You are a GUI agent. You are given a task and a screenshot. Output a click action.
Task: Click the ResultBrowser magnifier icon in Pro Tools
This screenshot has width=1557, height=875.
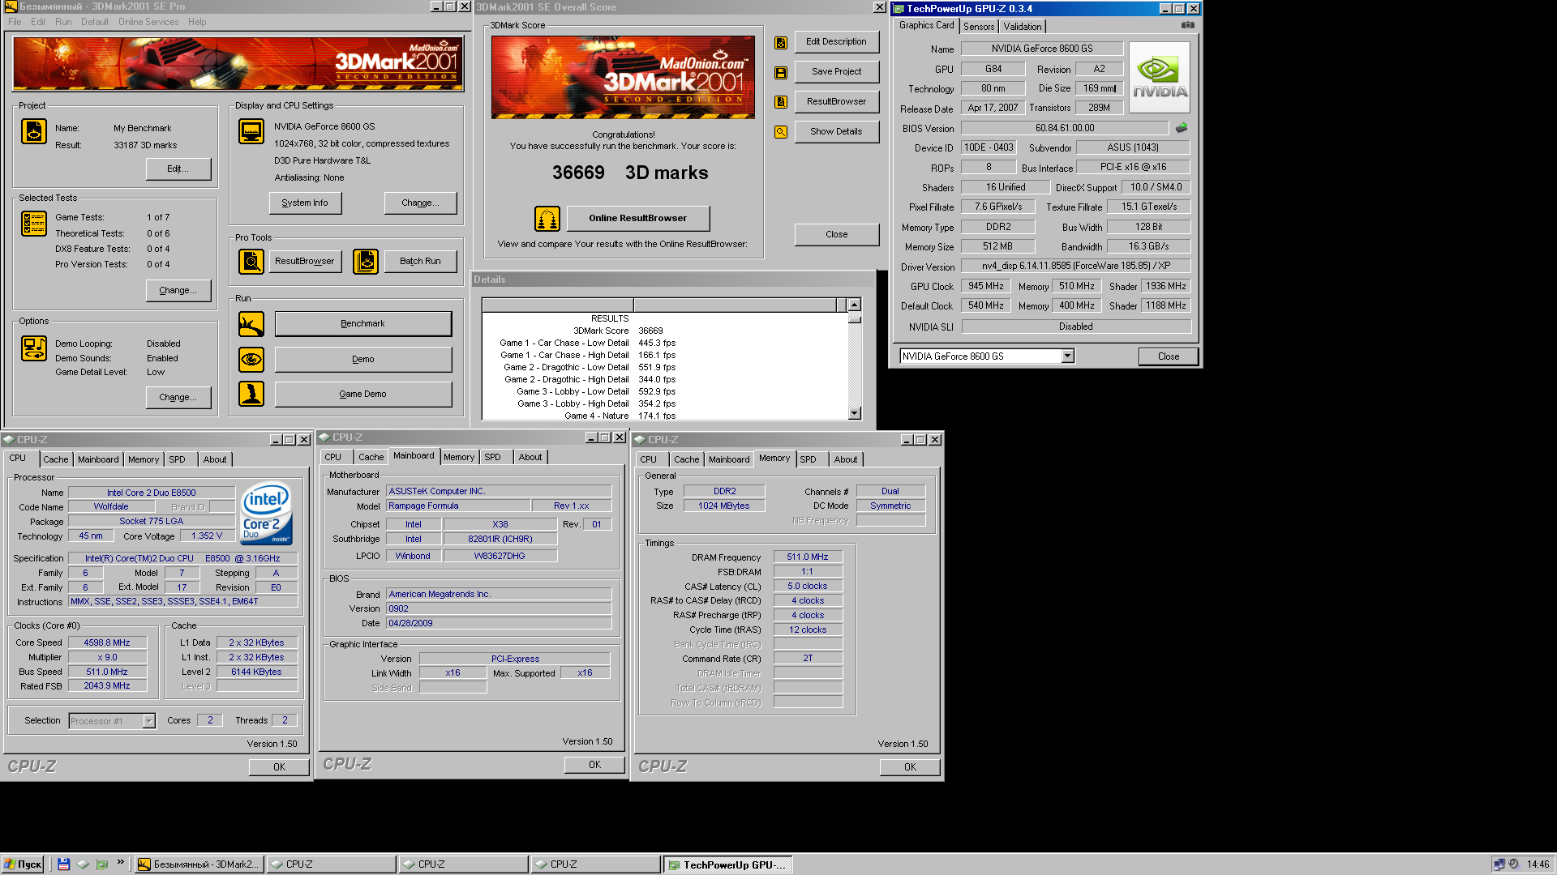[x=251, y=261]
